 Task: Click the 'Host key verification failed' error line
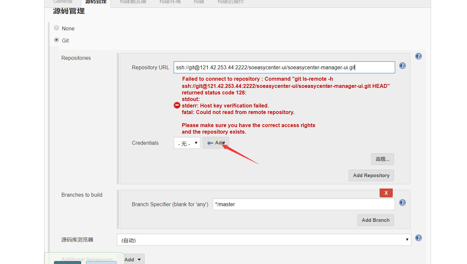point(225,106)
